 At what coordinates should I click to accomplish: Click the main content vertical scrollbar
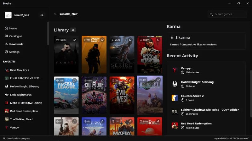pyautogui.click(x=251, y=93)
